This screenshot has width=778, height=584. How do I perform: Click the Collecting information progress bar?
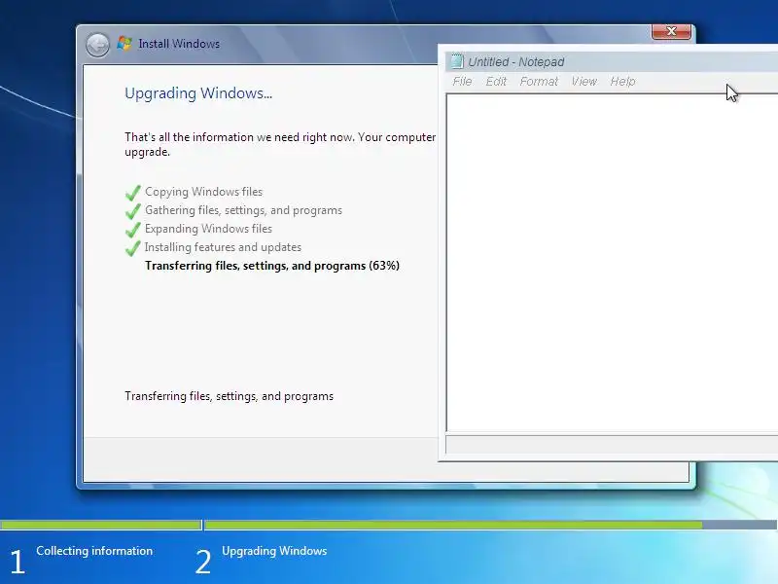coord(101,525)
